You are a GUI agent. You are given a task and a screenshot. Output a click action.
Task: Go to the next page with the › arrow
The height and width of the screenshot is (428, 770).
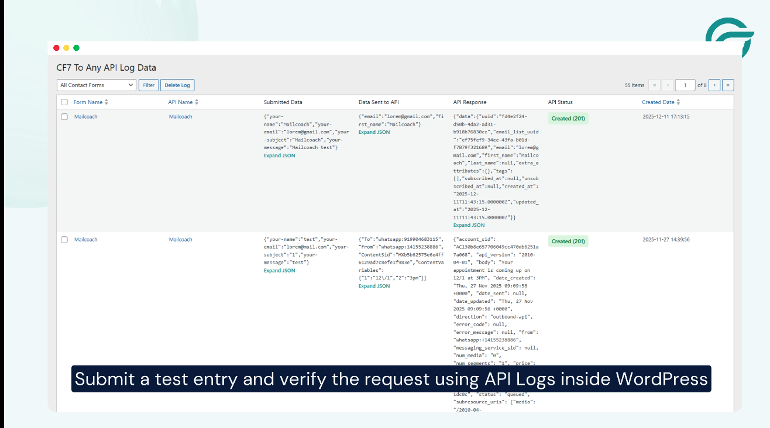(714, 85)
